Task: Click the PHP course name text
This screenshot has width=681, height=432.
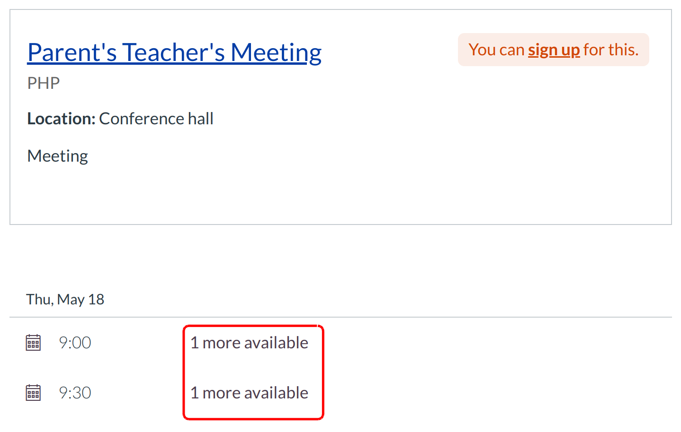Action: (x=44, y=83)
